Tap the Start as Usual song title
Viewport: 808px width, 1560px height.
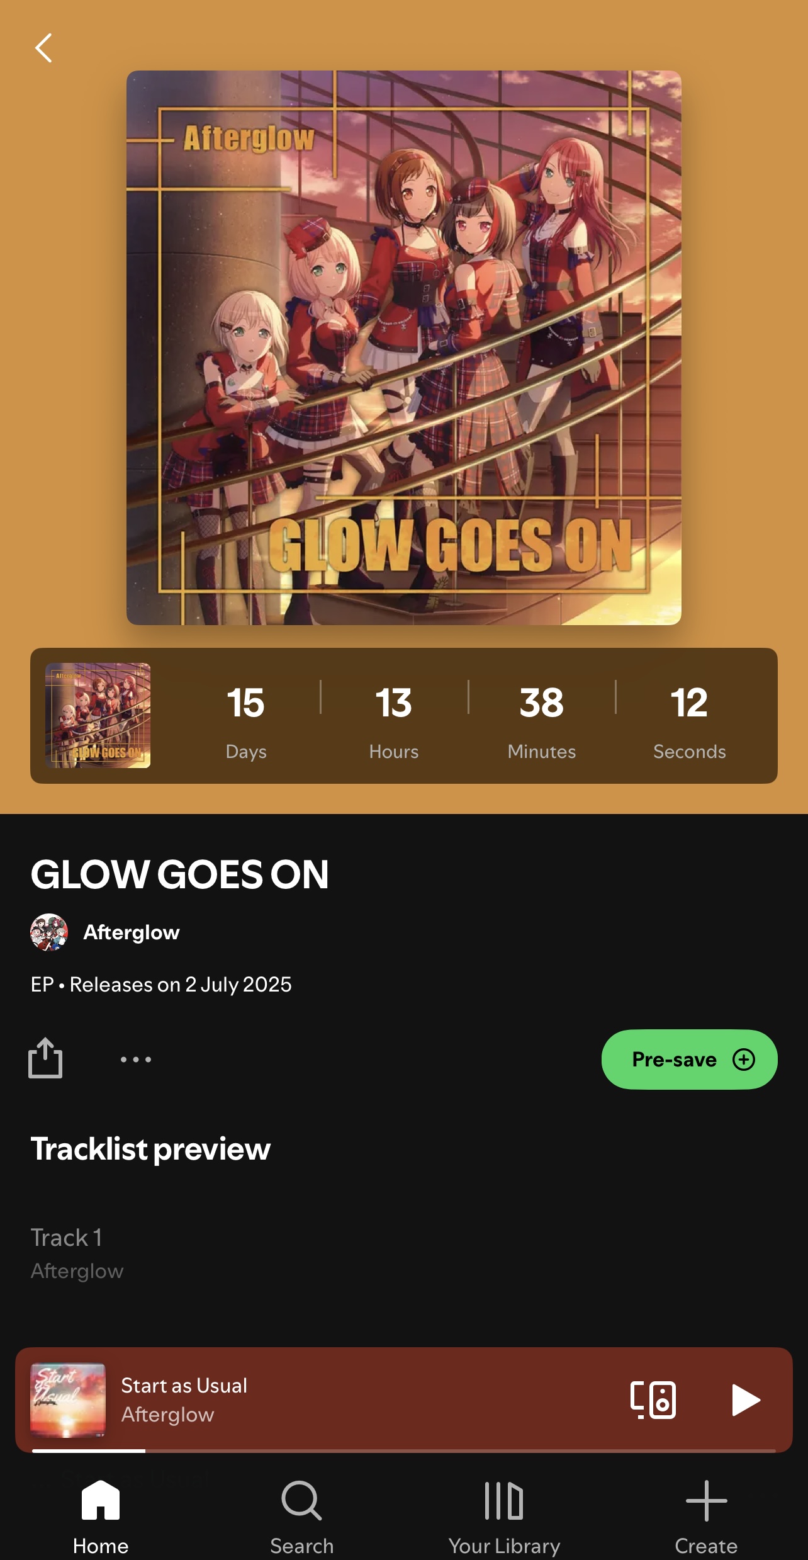pyautogui.click(x=184, y=1386)
